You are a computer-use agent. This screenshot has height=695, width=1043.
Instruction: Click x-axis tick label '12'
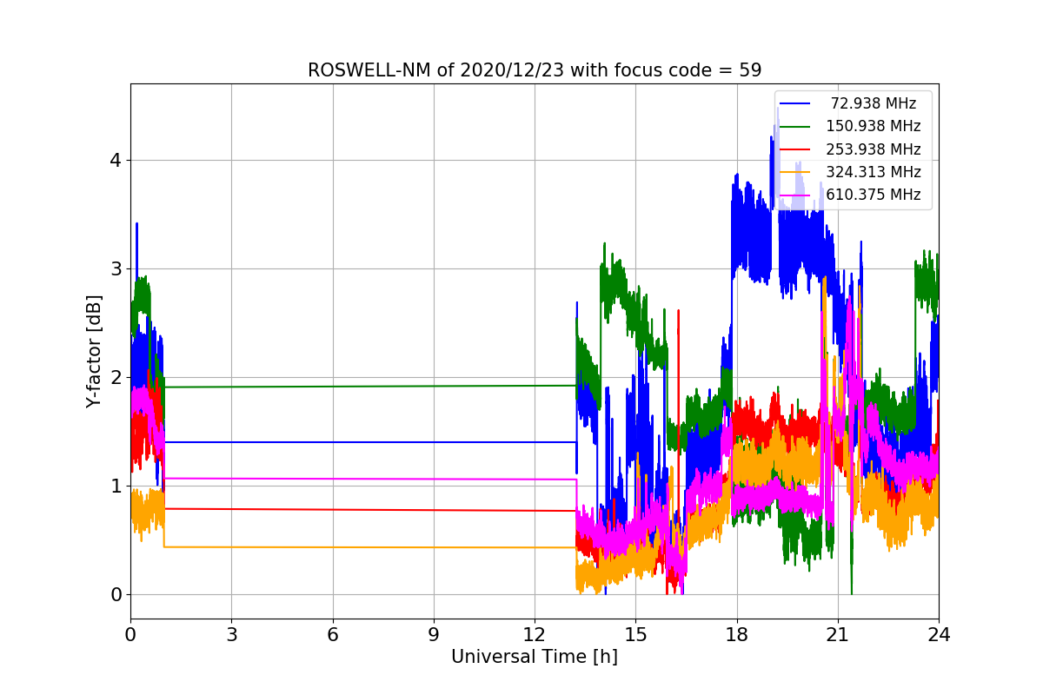pyautogui.click(x=535, y=635)
